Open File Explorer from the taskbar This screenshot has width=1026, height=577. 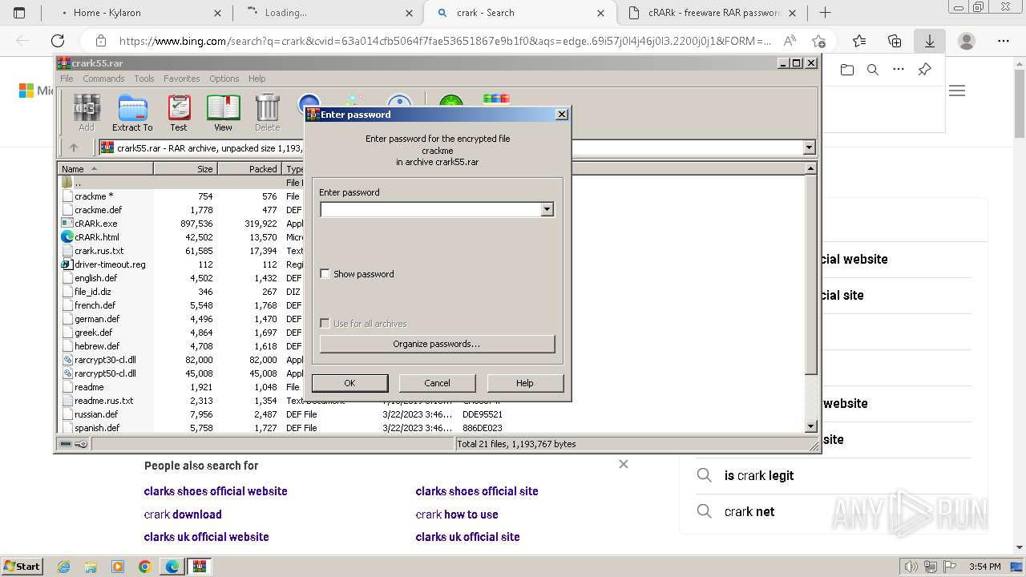91,567
